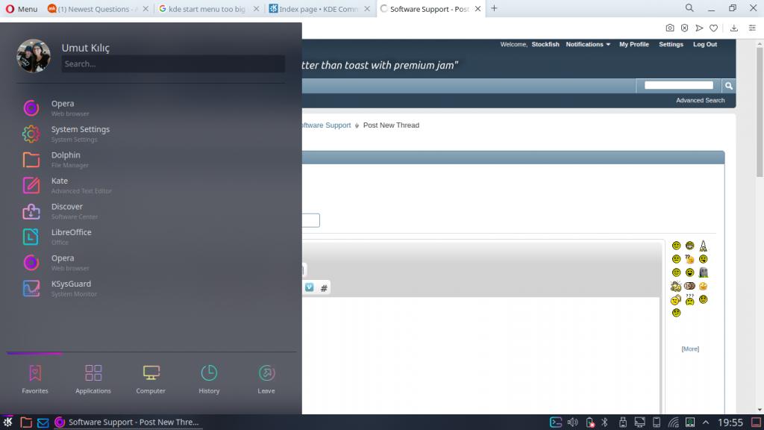Open the volume control in system tray
The height and width of the screenshot is (430, 764).
click(x=573, y=423)
